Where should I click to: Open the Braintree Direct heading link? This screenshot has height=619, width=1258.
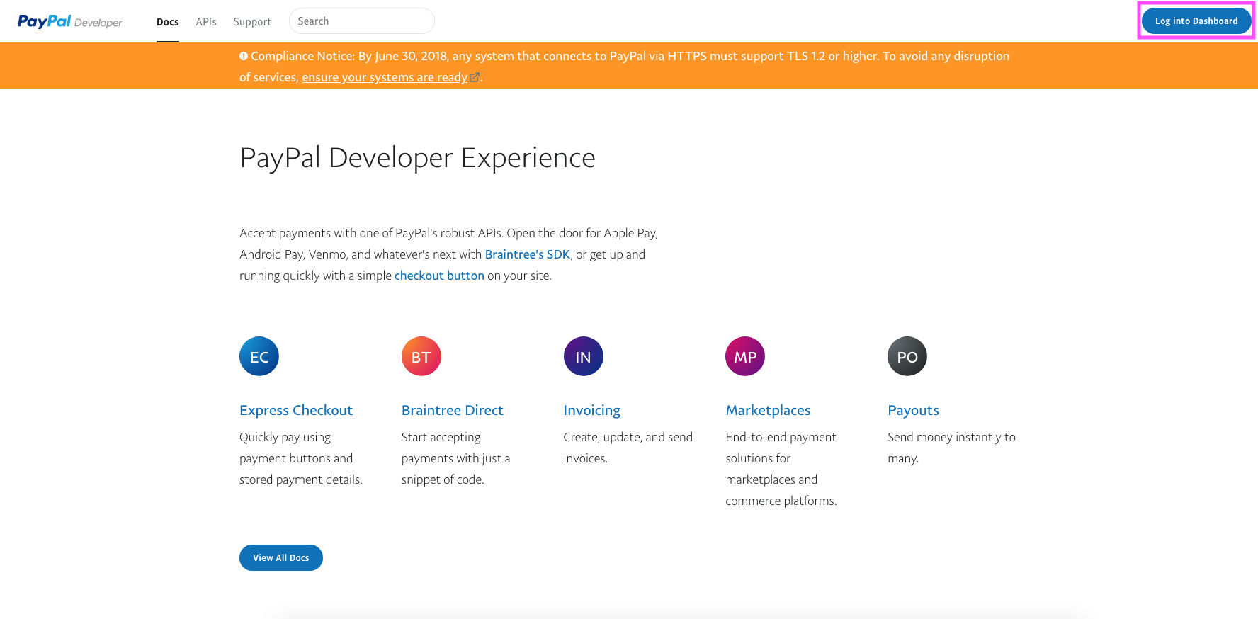pos(452,410)
